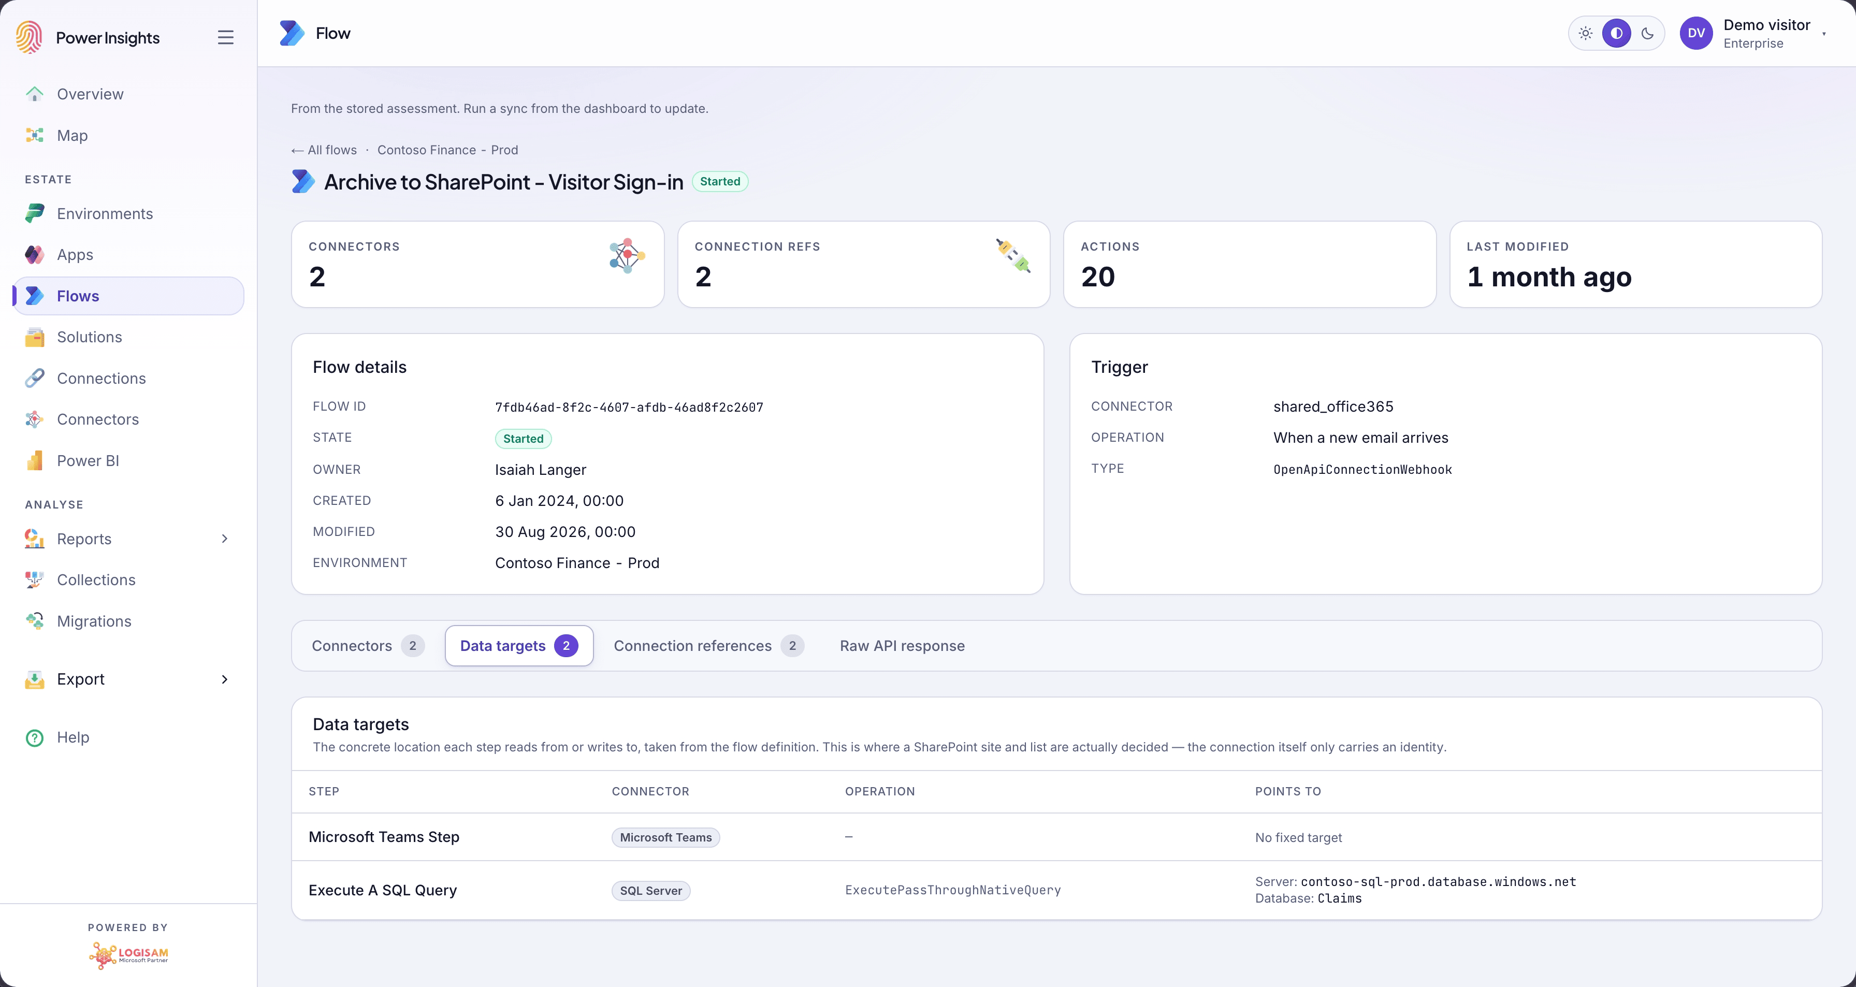This screenshot has height=987, width=1856.
Task: Click the Microsoft Teams Step row name
Action: tap(384, 837)
